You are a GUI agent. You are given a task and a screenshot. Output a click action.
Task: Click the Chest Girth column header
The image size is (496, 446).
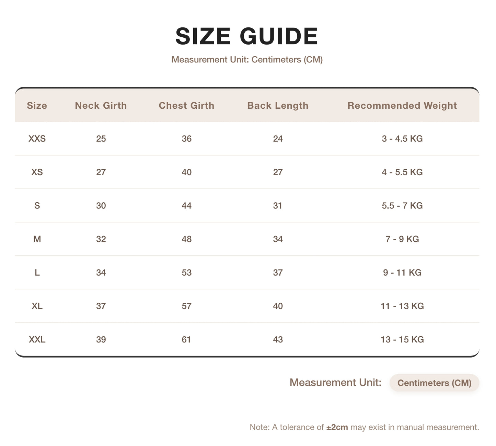(186, 106)
